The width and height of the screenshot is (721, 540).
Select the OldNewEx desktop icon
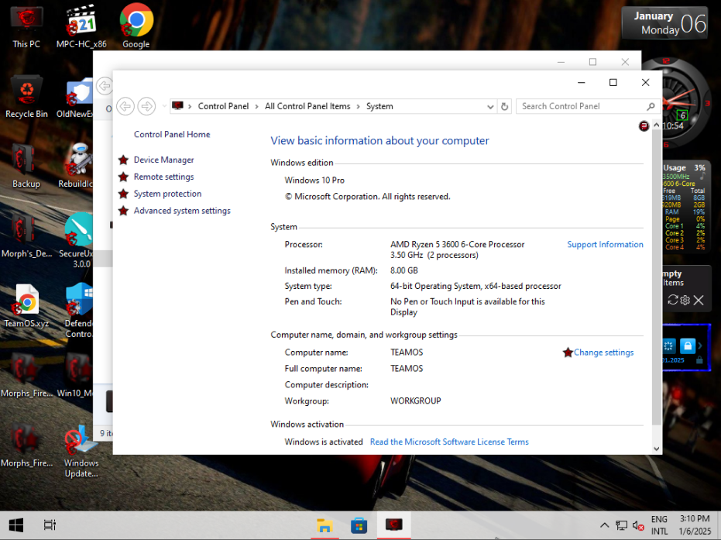click(75, 98)
